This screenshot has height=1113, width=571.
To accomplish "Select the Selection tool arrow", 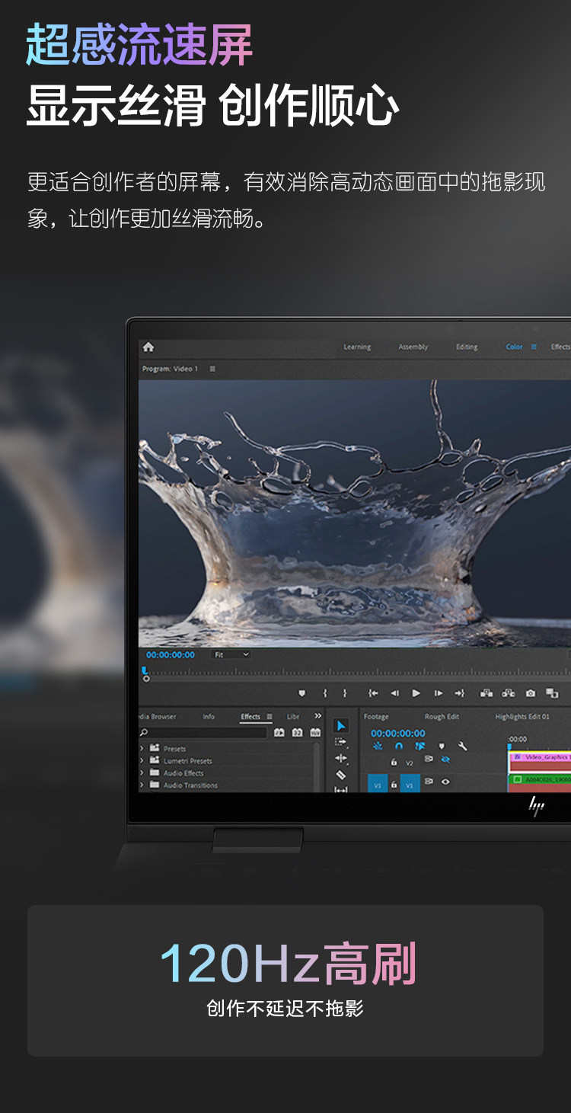I will [341, 726].
